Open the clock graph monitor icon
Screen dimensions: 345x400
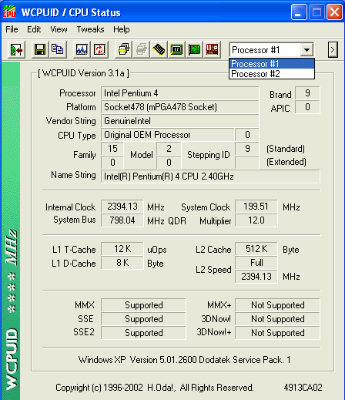pyautogui.click(x=82, y=49)
